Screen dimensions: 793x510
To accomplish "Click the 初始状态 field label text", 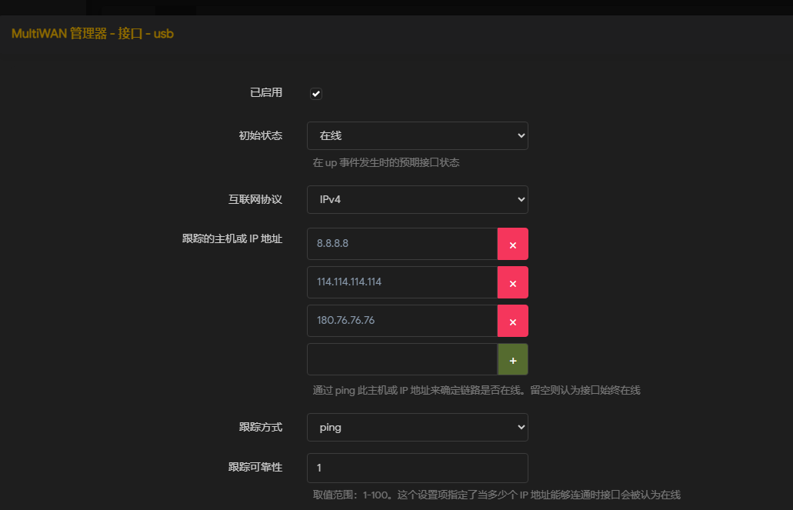I will click(261, 135).
